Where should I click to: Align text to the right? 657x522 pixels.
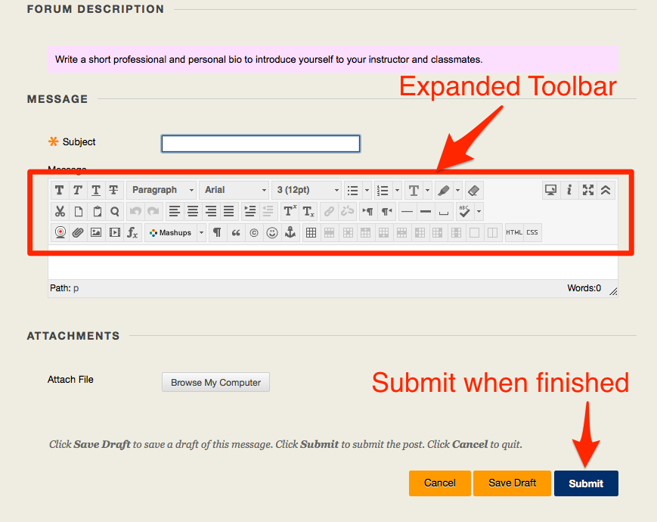coord(210,212)
